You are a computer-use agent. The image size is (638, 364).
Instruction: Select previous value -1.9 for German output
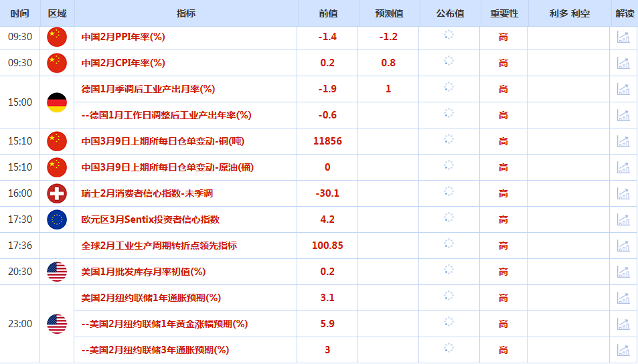327,89
